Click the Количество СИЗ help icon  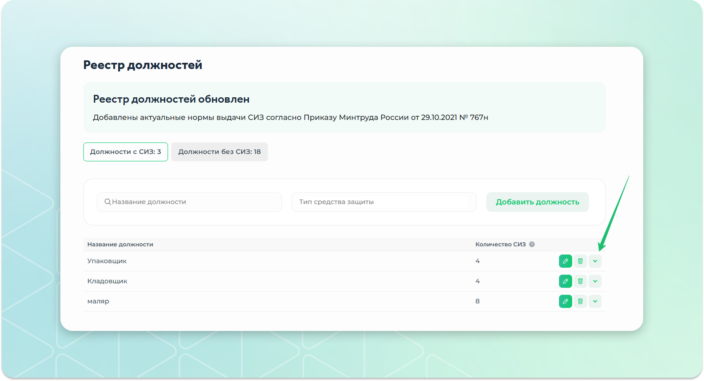coord(532,244)
